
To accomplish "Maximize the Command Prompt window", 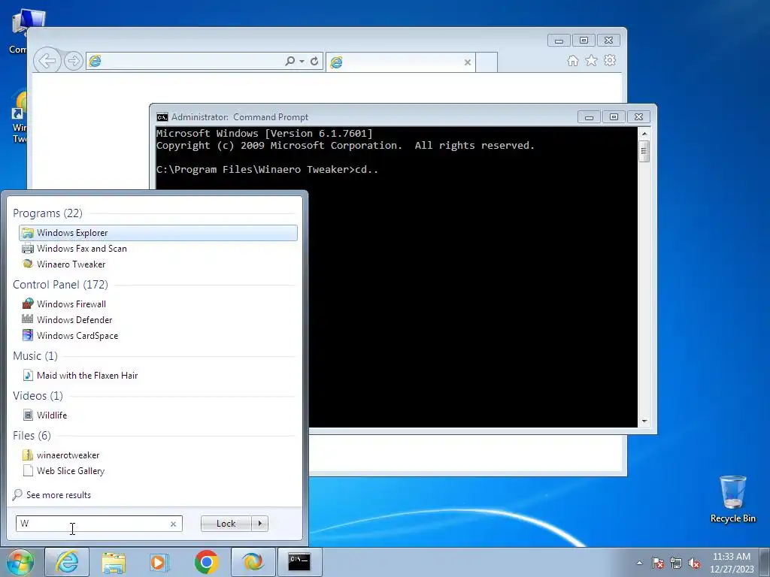I will 614,116.
